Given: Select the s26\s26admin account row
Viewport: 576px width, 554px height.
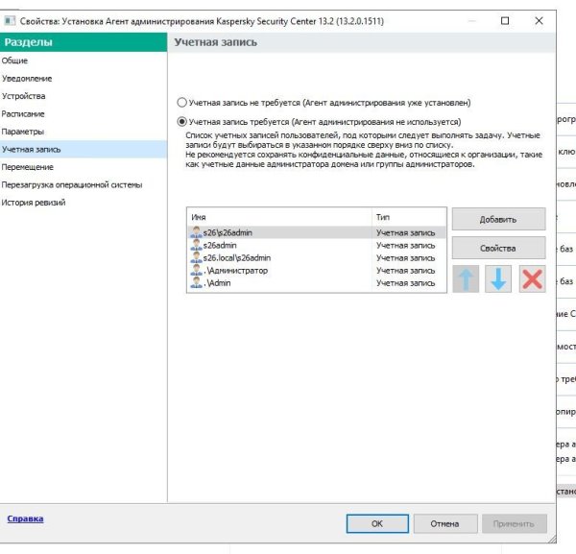Looking at the screenshot, I should (x=317, y=232).
